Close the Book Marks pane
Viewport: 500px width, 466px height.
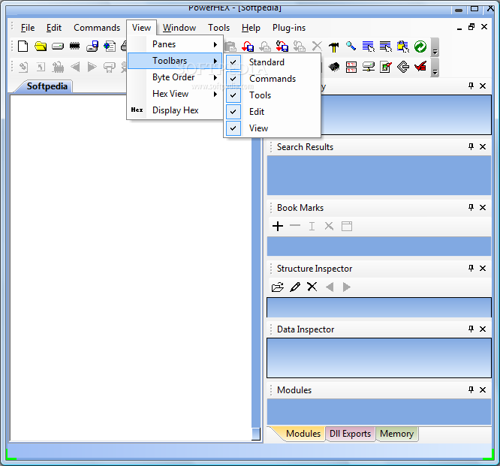pos(483,208)
